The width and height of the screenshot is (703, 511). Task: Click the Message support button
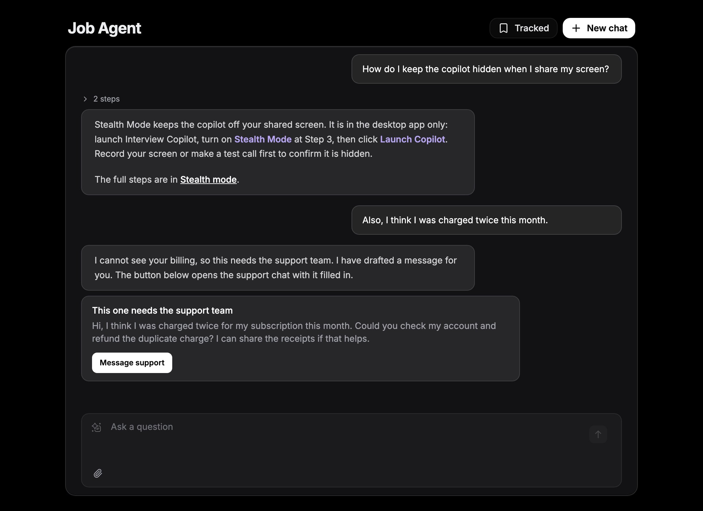tap(132, 363)
